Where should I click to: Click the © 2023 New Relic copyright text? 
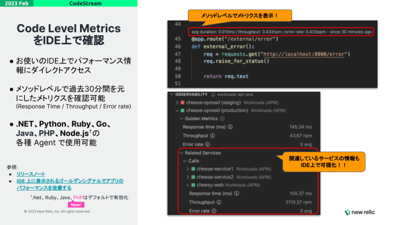pos(57,211)
